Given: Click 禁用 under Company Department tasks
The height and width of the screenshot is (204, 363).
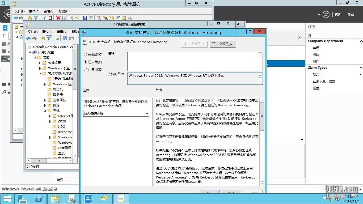Looking at the screenshot, I should (316, 48).
